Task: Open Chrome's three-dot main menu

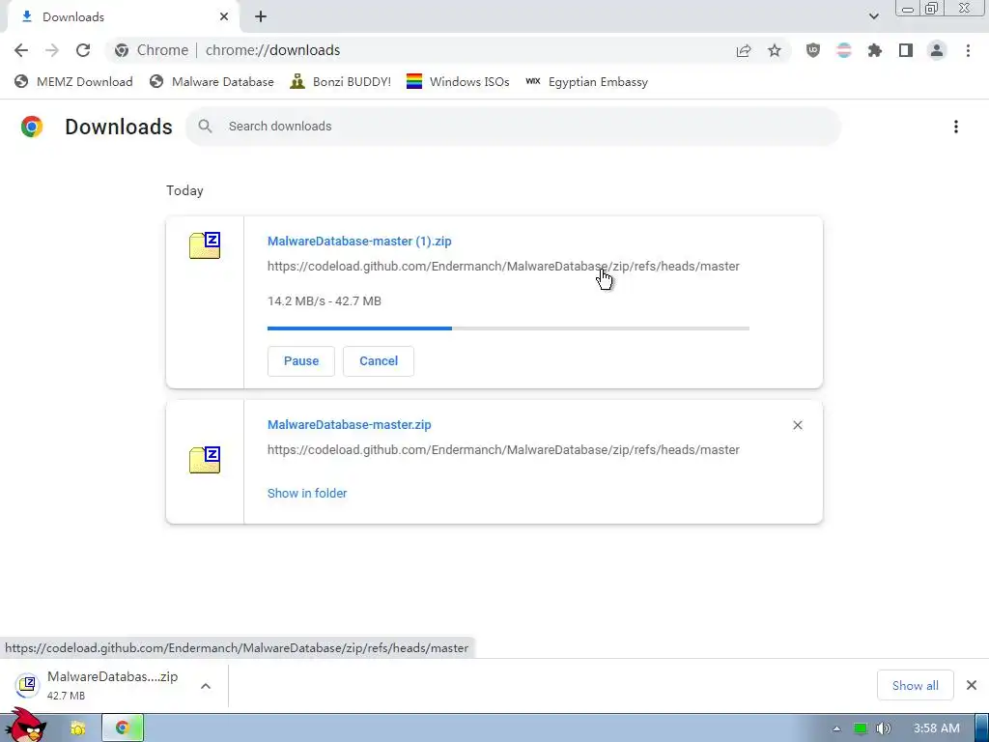Action: (968, 50)
